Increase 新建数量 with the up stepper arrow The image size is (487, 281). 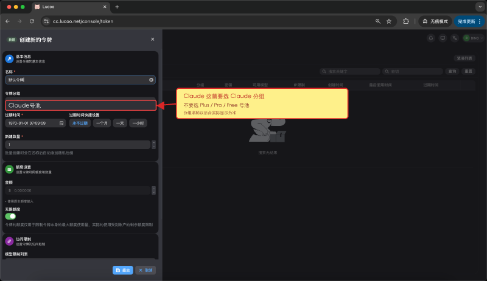pos(153,143)
